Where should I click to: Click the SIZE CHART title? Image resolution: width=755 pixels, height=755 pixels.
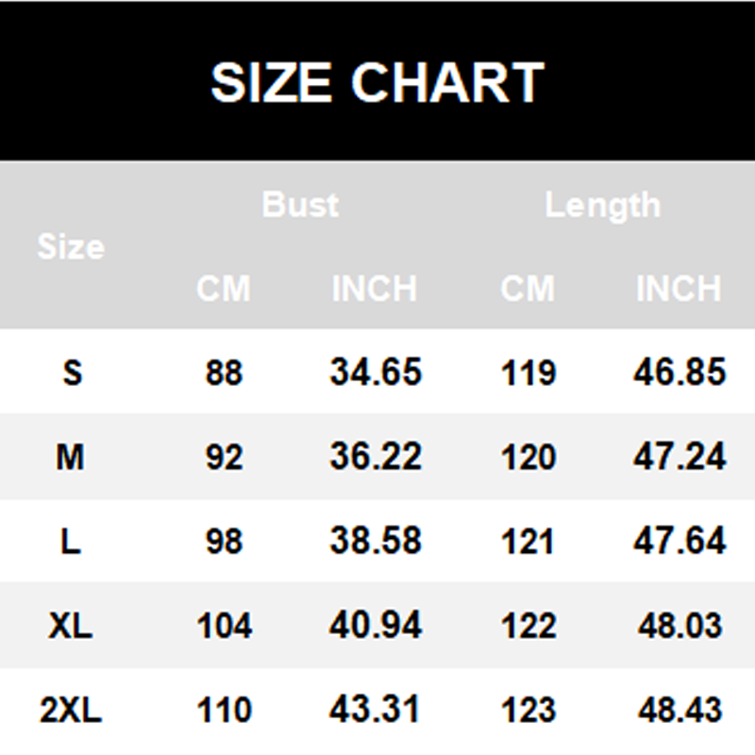[377, 82]
